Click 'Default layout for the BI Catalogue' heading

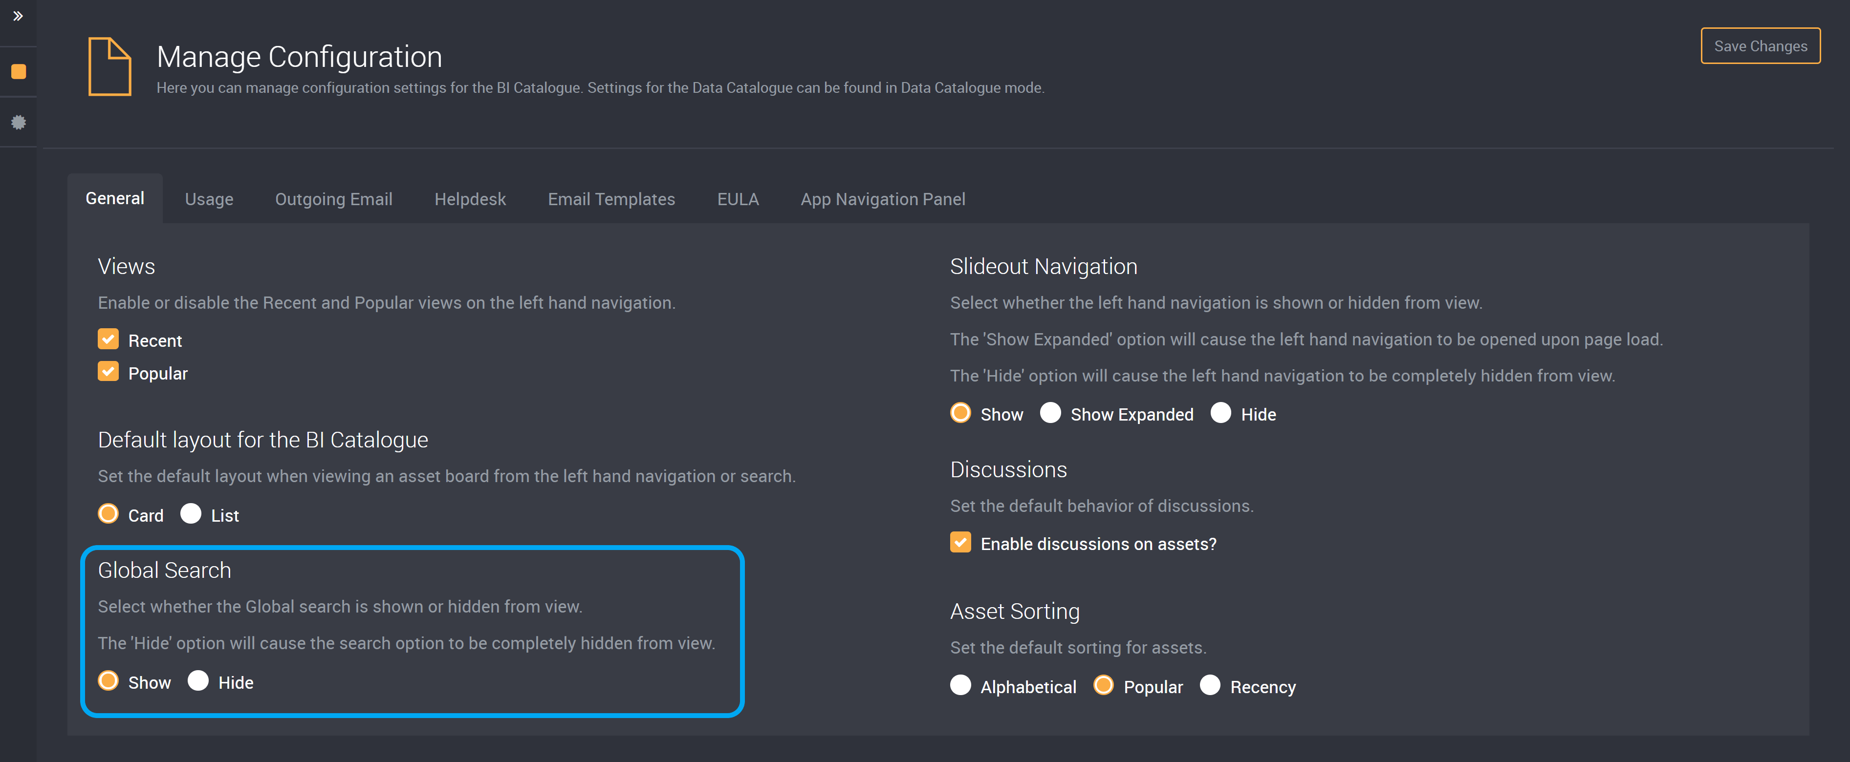click(x=263, y=440)
